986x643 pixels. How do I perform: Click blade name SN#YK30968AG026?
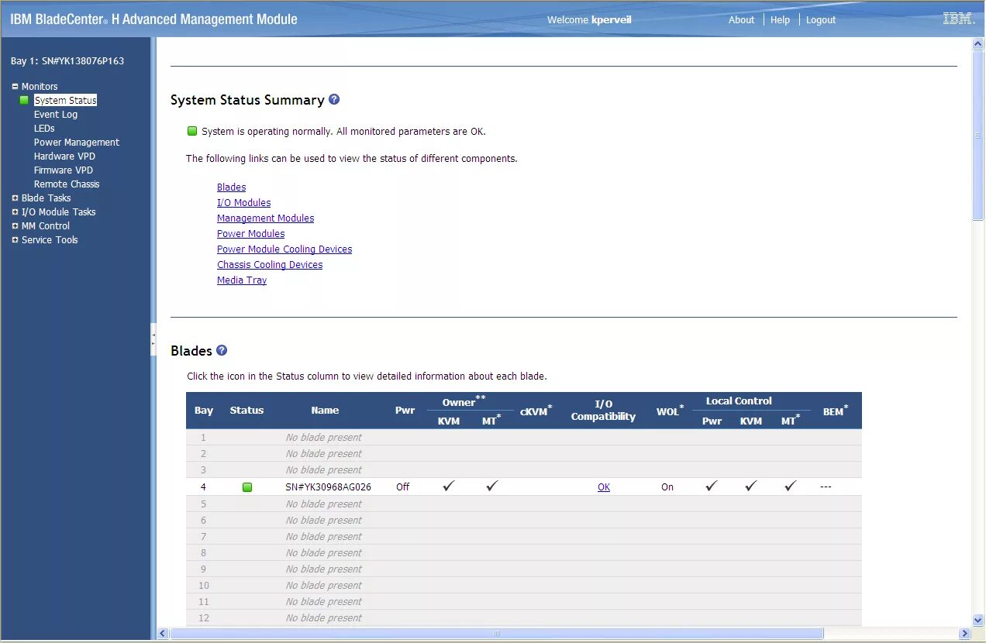(329, 487)
